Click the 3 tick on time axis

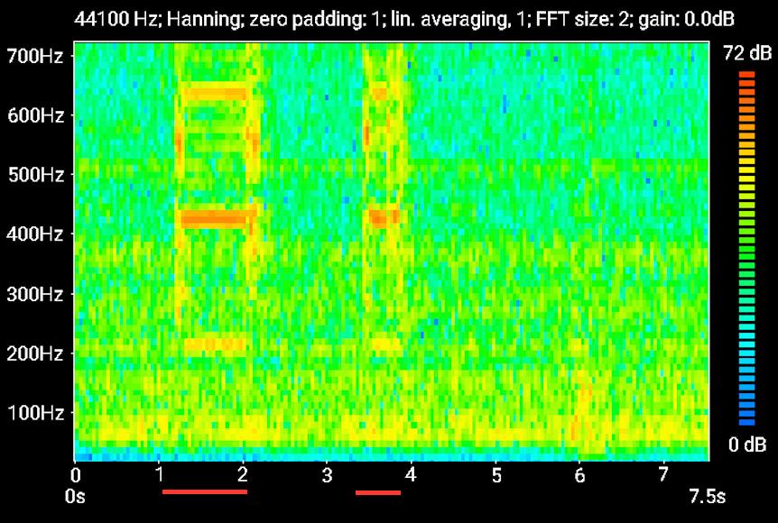click(327, 475)
